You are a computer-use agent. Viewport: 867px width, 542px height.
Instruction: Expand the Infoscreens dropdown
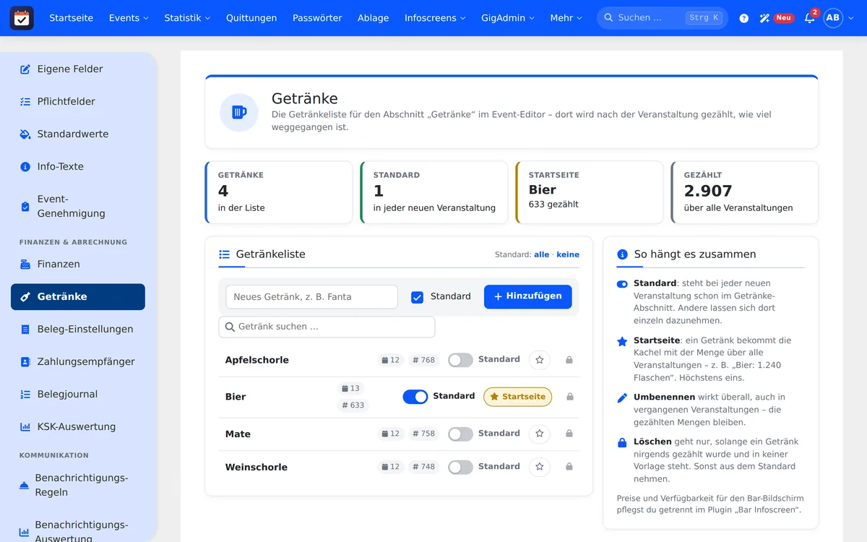[435, 18]
